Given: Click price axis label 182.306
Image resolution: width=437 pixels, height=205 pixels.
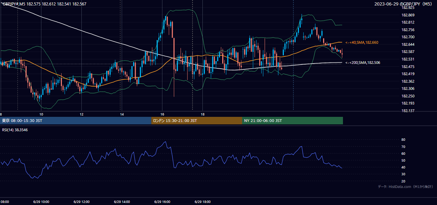Looking at the screenshot, I should (x=408, y=88).
